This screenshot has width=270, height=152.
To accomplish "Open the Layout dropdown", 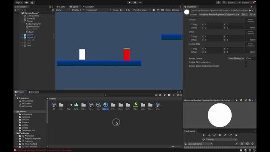I will pyautogui.click(x=248, y=3).
